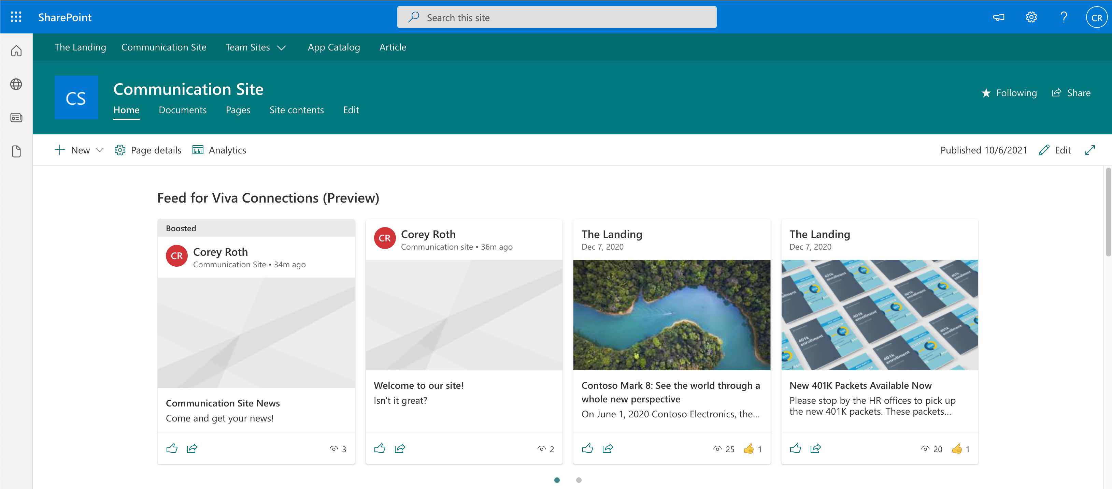Like the Communication Site News post
The height and width of the screenshot is (489, 1112).
point(172,448)
